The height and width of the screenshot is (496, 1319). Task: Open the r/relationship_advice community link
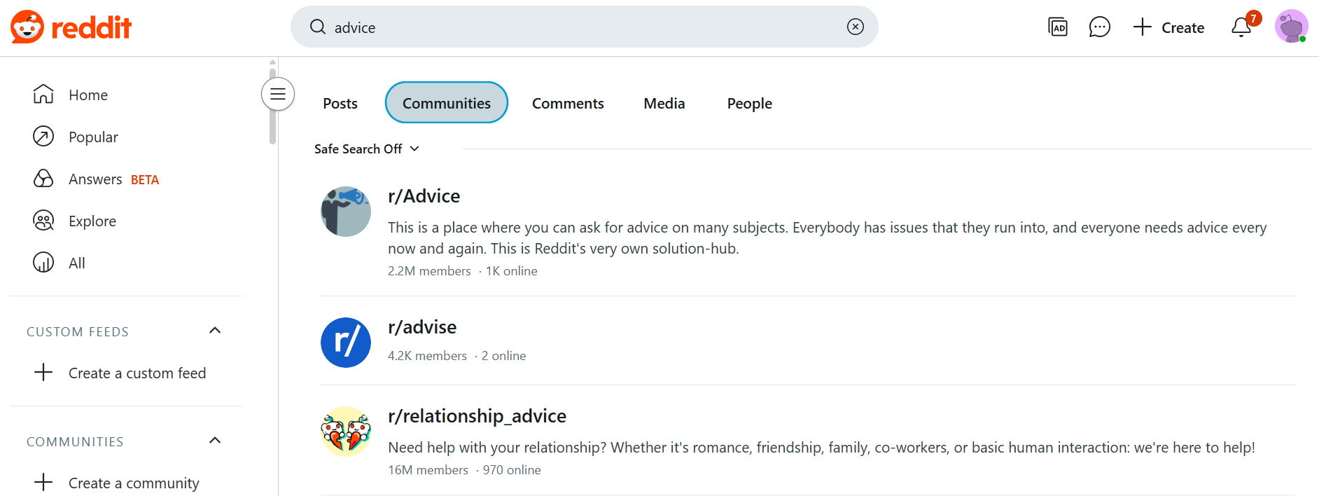pos(477,415)
